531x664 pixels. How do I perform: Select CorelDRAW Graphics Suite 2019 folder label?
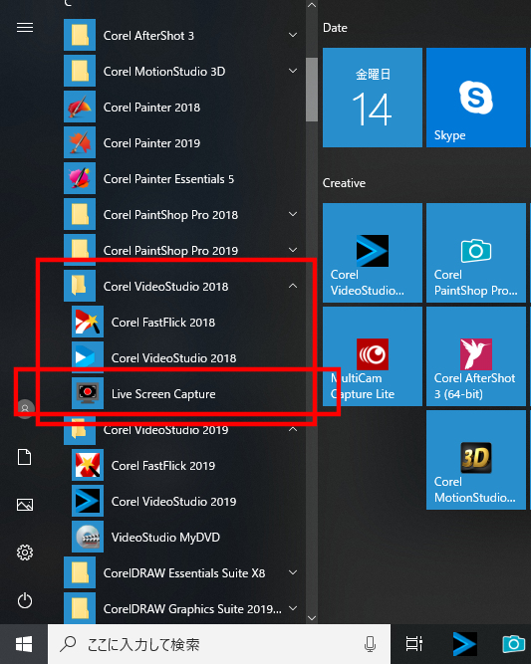point(192,608)
